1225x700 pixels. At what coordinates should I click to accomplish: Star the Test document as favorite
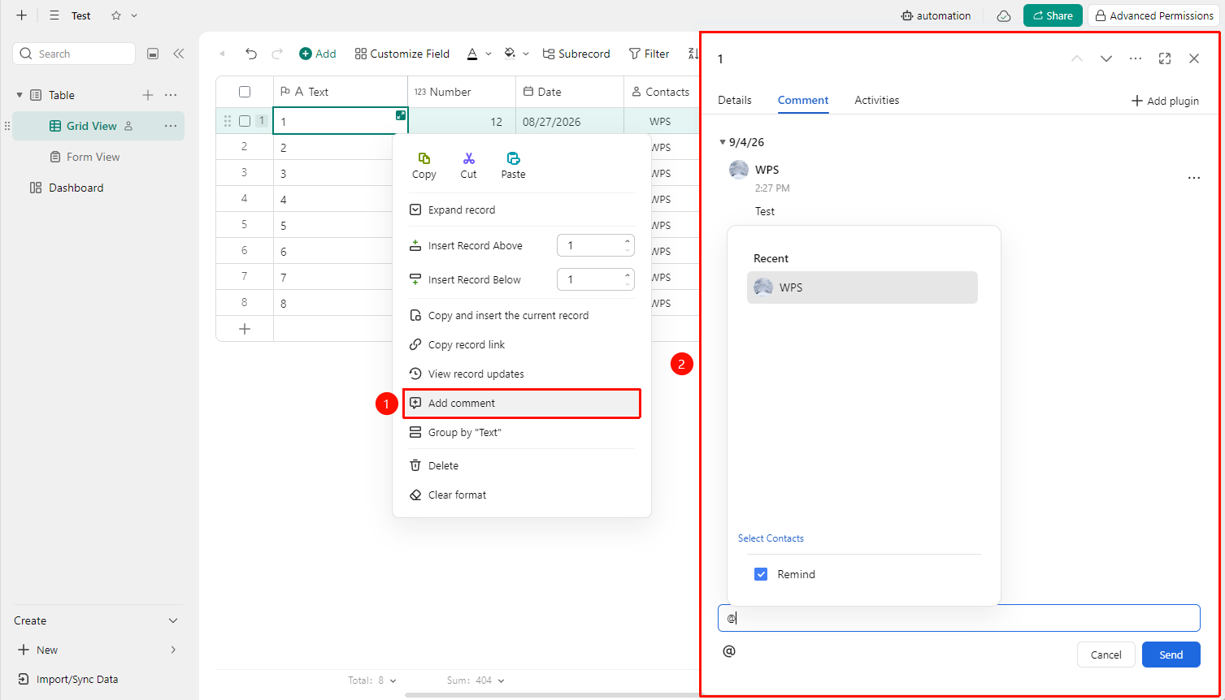tap(116, 15)
